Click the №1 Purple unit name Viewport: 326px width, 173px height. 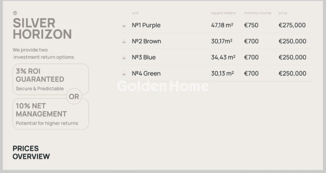click(x=146, y=25)
